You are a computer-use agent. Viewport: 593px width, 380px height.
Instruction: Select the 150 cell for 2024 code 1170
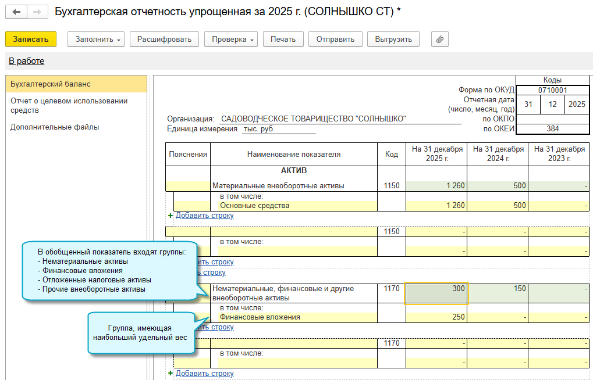[498, 293]
